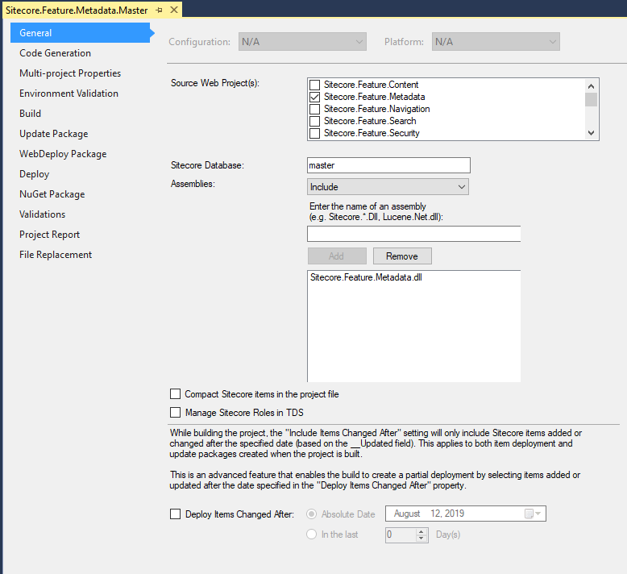Open the Update Package page
This screenshot has width=627, height=574.
(53, 134)
